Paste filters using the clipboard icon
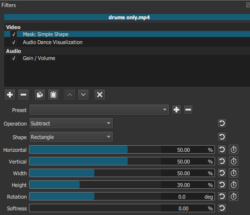 point(53,95)
